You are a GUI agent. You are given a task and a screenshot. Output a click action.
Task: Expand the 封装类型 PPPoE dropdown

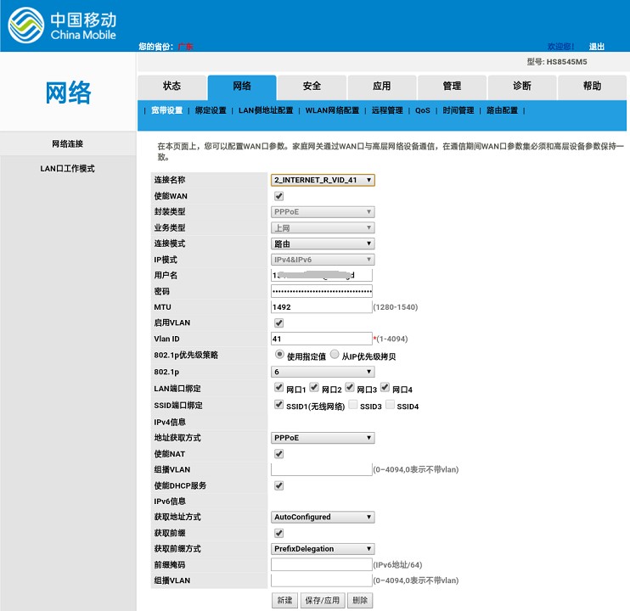323,212
